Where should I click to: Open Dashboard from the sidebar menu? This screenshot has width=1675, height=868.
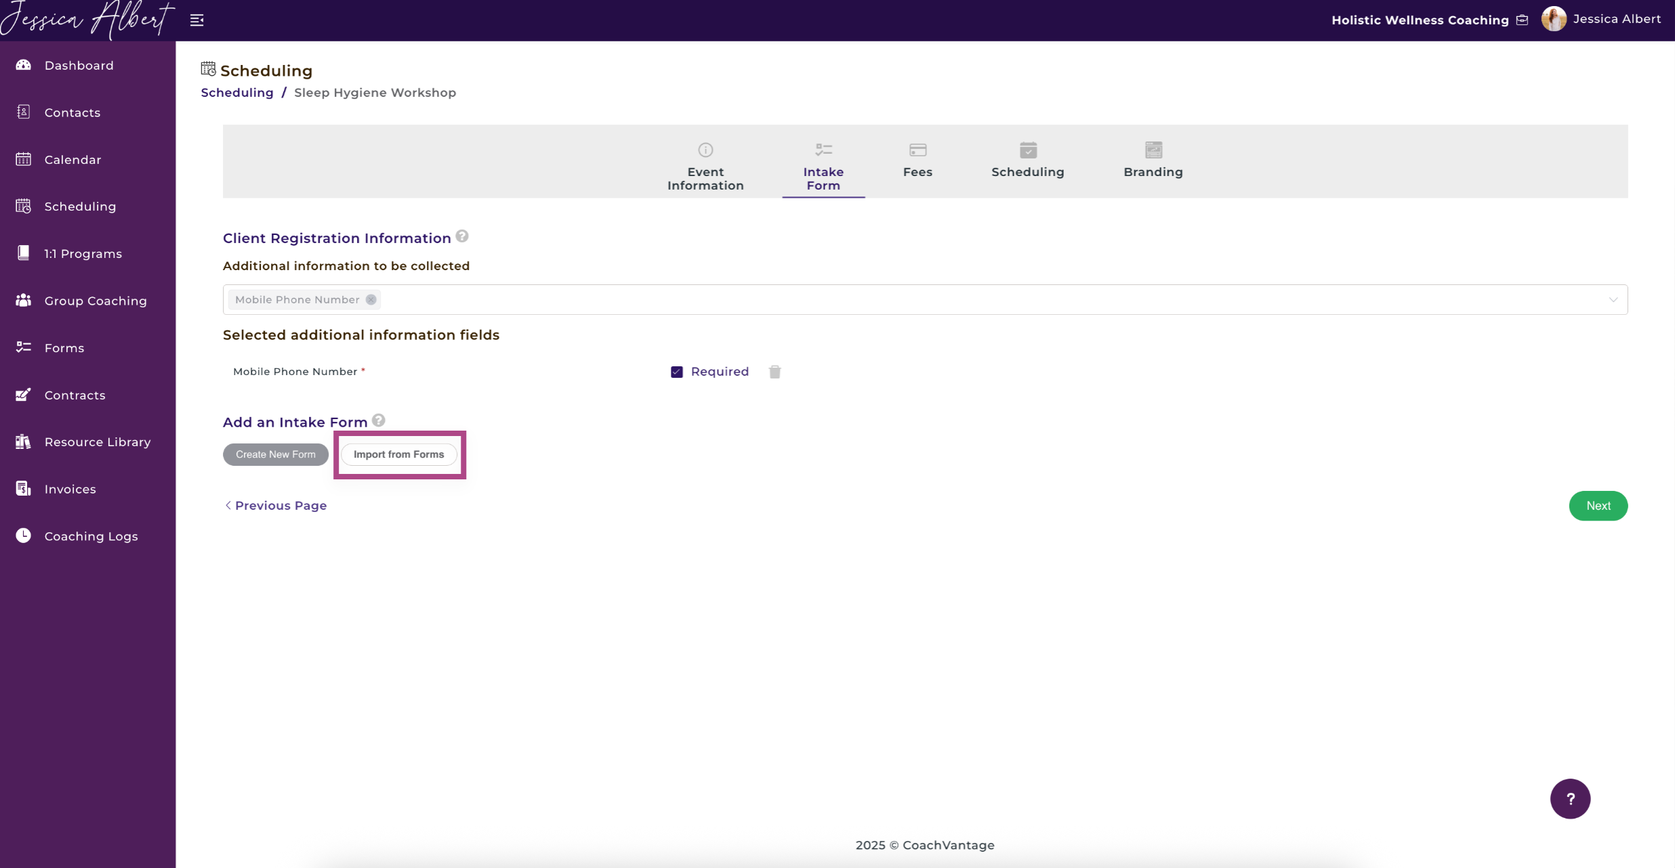(79, 66)
